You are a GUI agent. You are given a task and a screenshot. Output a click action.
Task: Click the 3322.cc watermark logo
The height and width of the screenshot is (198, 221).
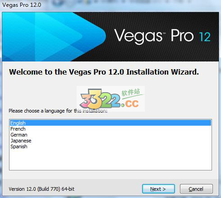tap(110, 99)
